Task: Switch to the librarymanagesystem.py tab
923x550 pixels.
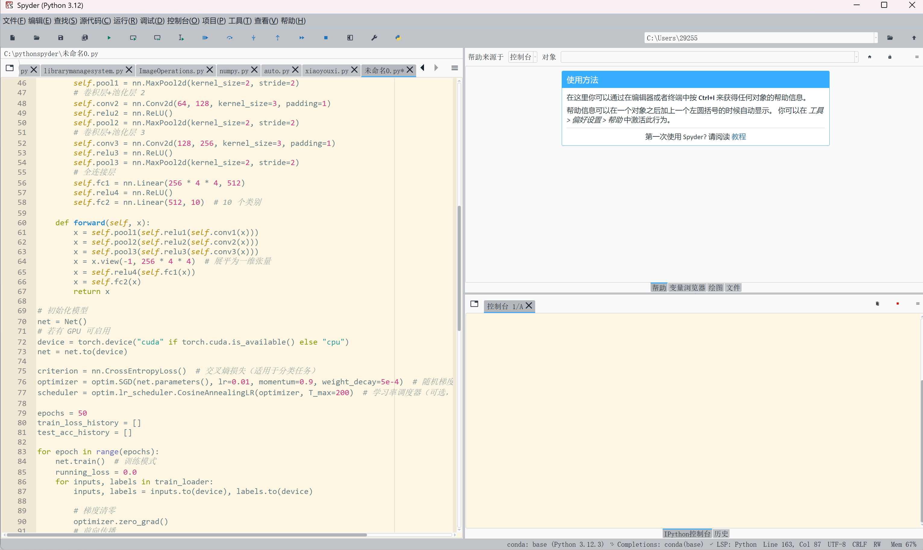Action: [83, 70]
